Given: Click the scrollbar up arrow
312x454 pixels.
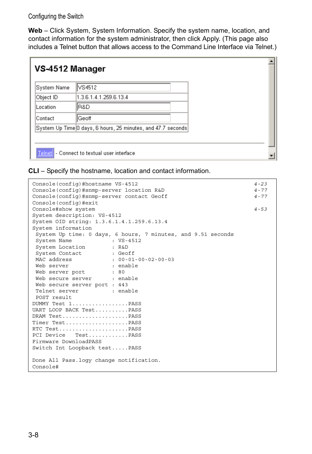Looking at the screenshot, I should 271,61.
